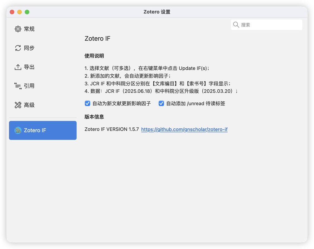
Task: Minimize the settings window with yellow button
Action: [19, 12]
